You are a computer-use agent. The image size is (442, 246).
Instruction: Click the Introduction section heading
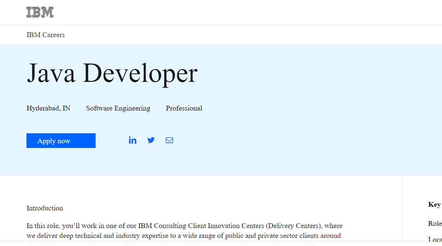45,208
